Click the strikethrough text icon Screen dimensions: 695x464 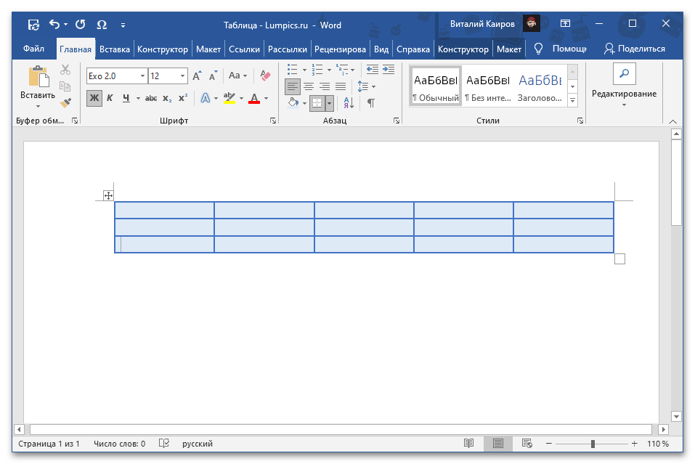pos(151,98)
